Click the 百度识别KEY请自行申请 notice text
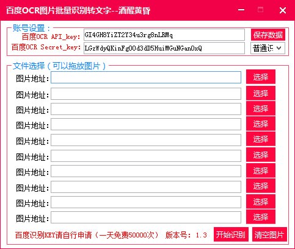295x249 pixels. [x=87, y=235]
